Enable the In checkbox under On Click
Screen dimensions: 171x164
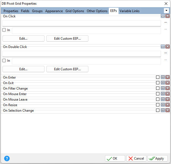pos(4,30)
